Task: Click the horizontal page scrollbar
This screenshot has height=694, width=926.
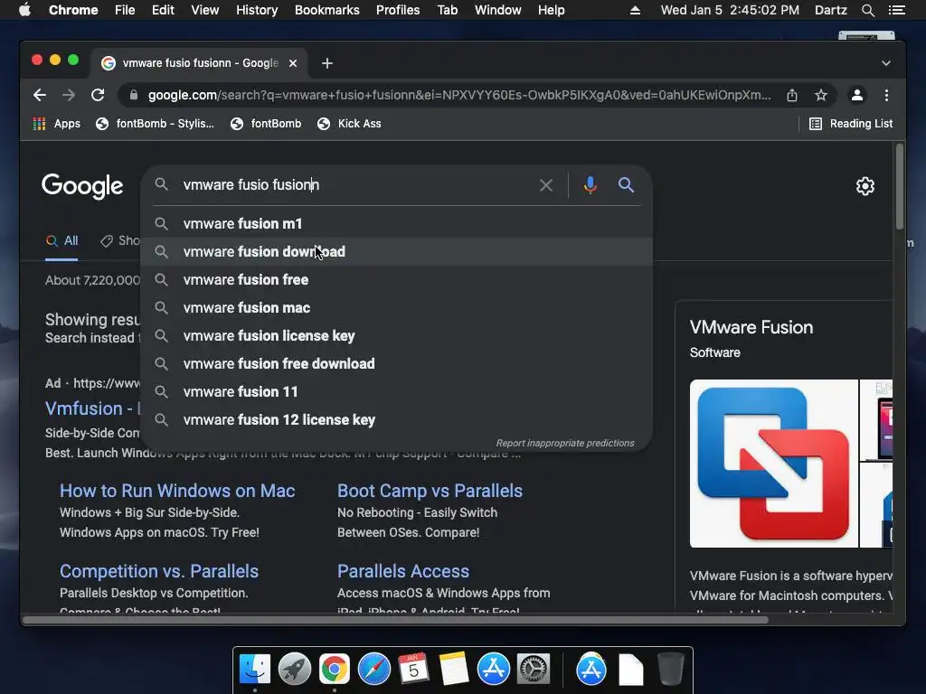Action: pyautogui.click(x=396, y=620)
